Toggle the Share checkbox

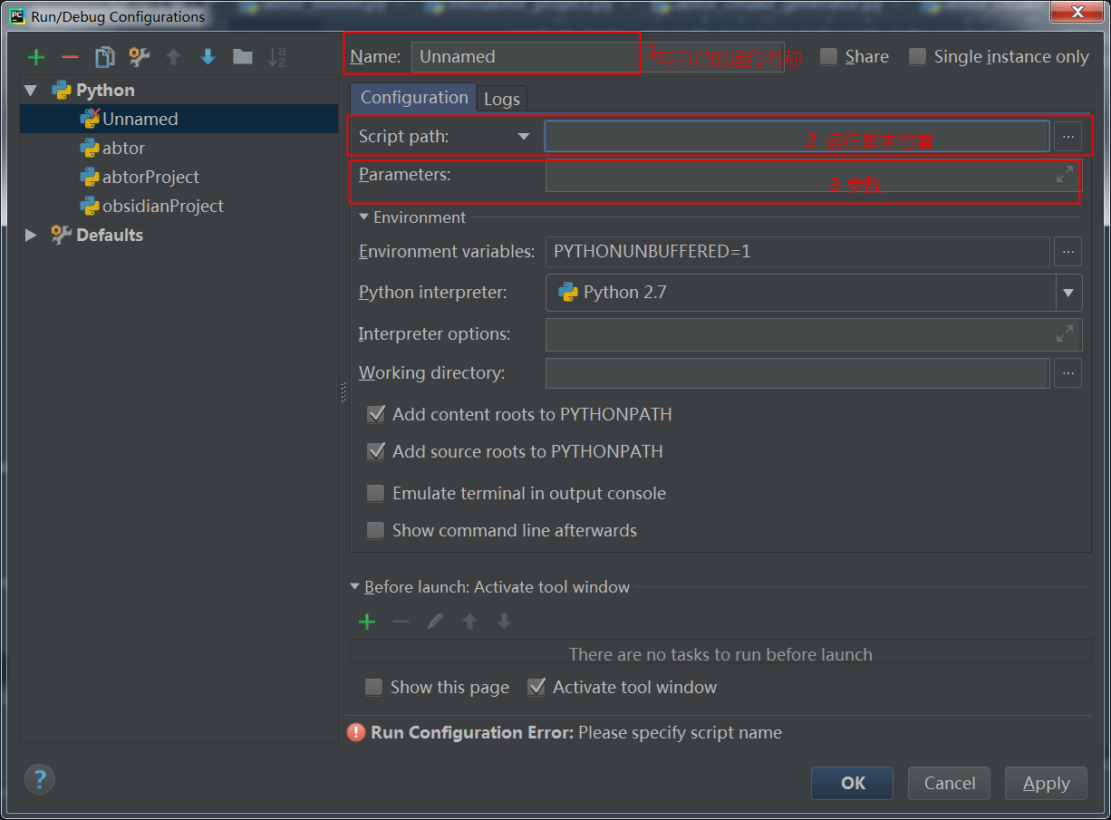(x=828, y=56)
